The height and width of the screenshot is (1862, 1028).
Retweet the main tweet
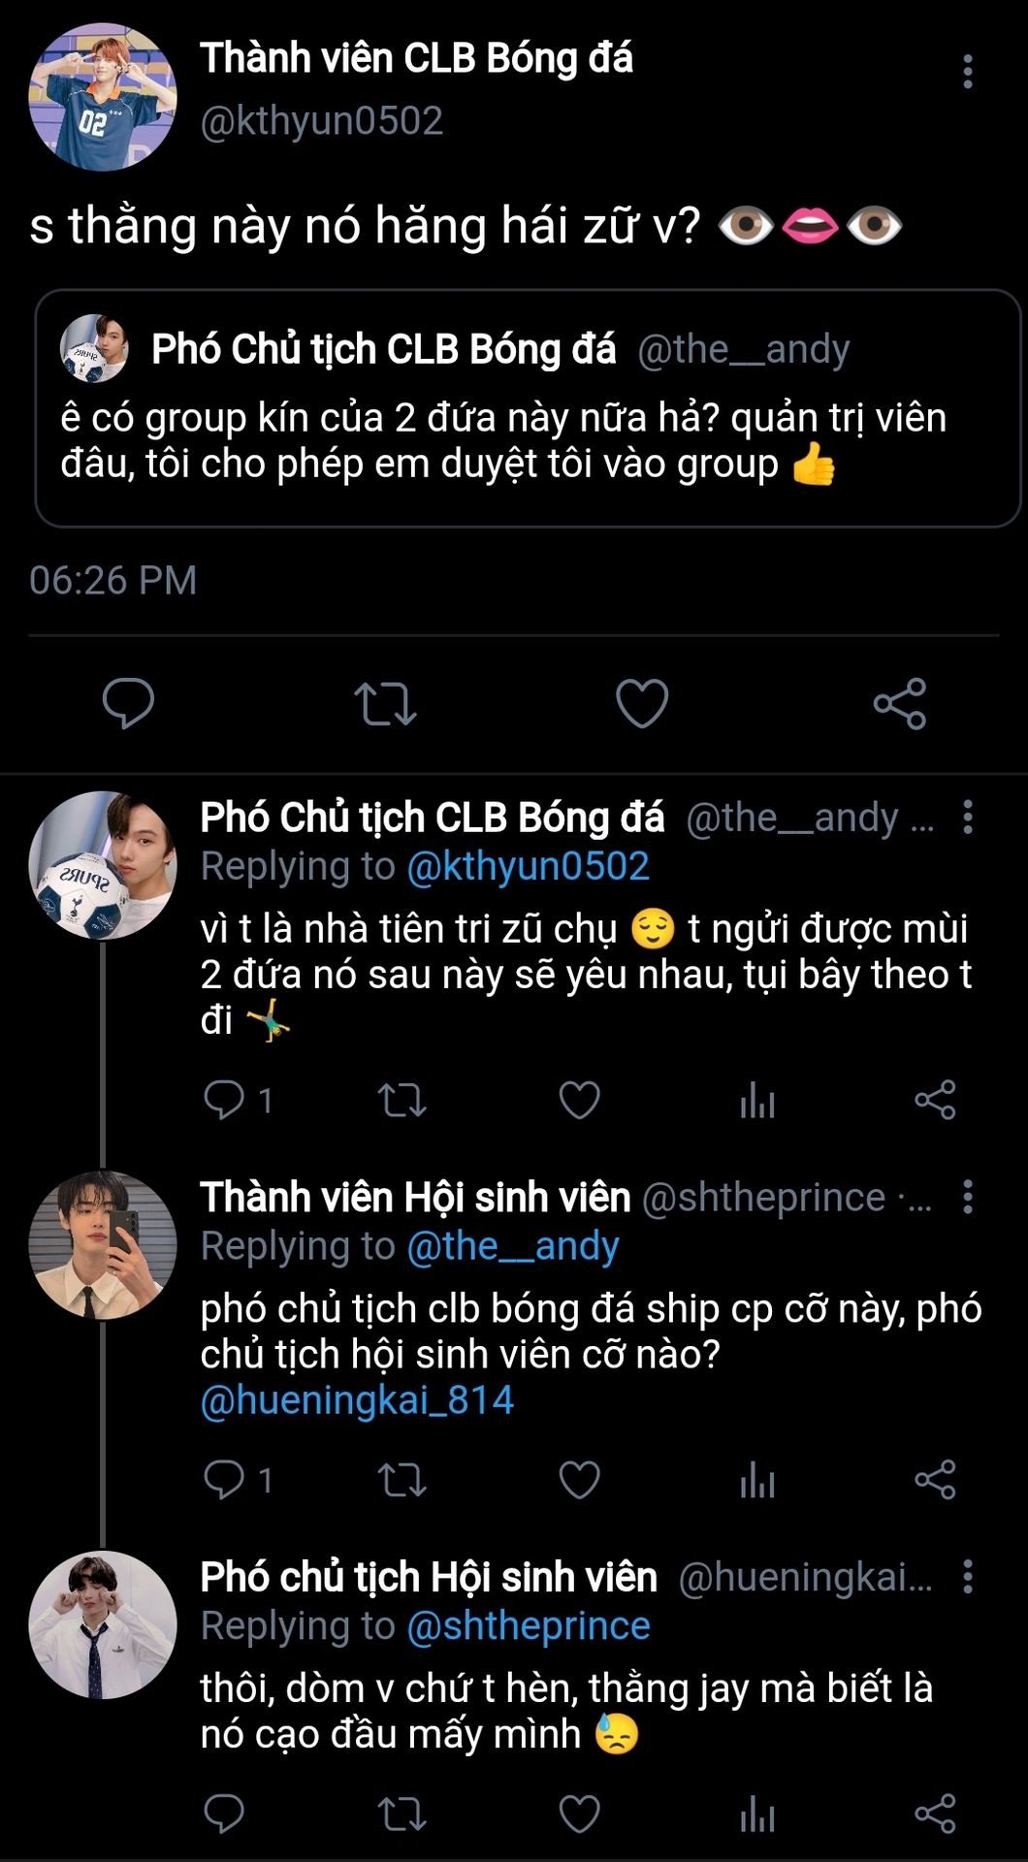[x=385, y=703]
